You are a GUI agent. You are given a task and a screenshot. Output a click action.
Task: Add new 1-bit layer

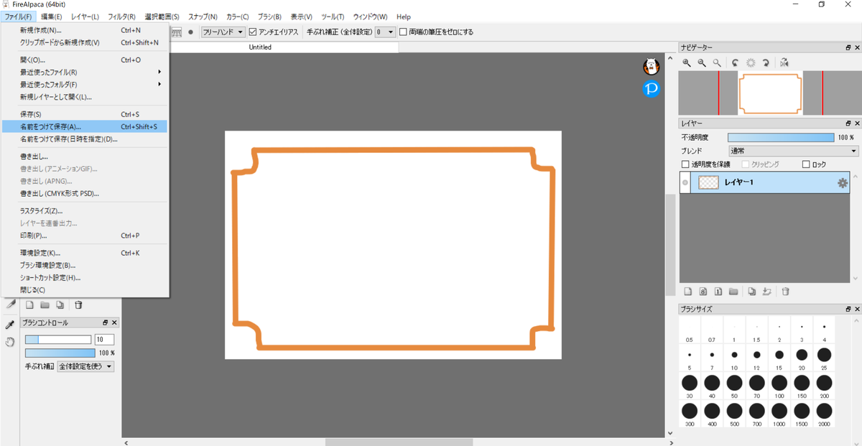(x=718, y=292)
